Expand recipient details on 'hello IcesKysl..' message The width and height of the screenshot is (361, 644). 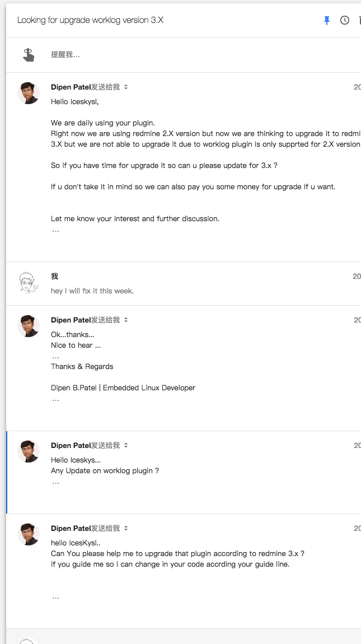pos(126,528)
